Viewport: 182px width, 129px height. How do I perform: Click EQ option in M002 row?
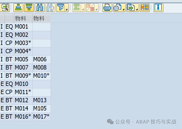[x=9, y=35]
